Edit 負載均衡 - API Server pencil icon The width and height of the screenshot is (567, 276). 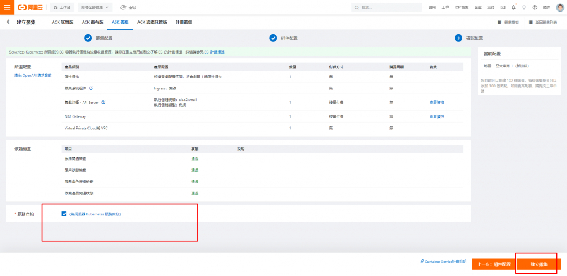104,102
